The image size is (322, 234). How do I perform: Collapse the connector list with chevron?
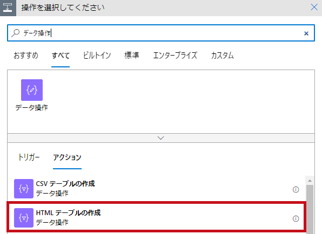tap(161, 138)
